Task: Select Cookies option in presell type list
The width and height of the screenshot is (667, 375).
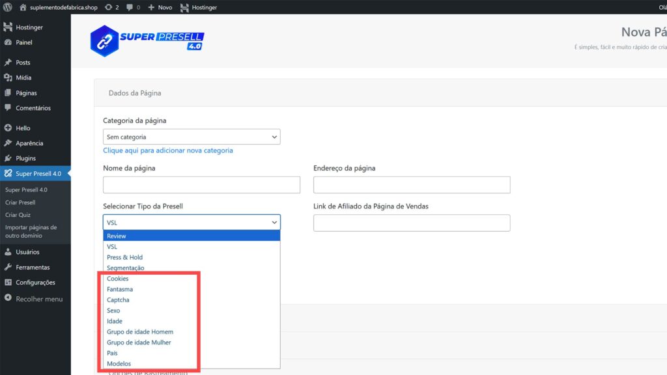Action: (x=118, y=279)
